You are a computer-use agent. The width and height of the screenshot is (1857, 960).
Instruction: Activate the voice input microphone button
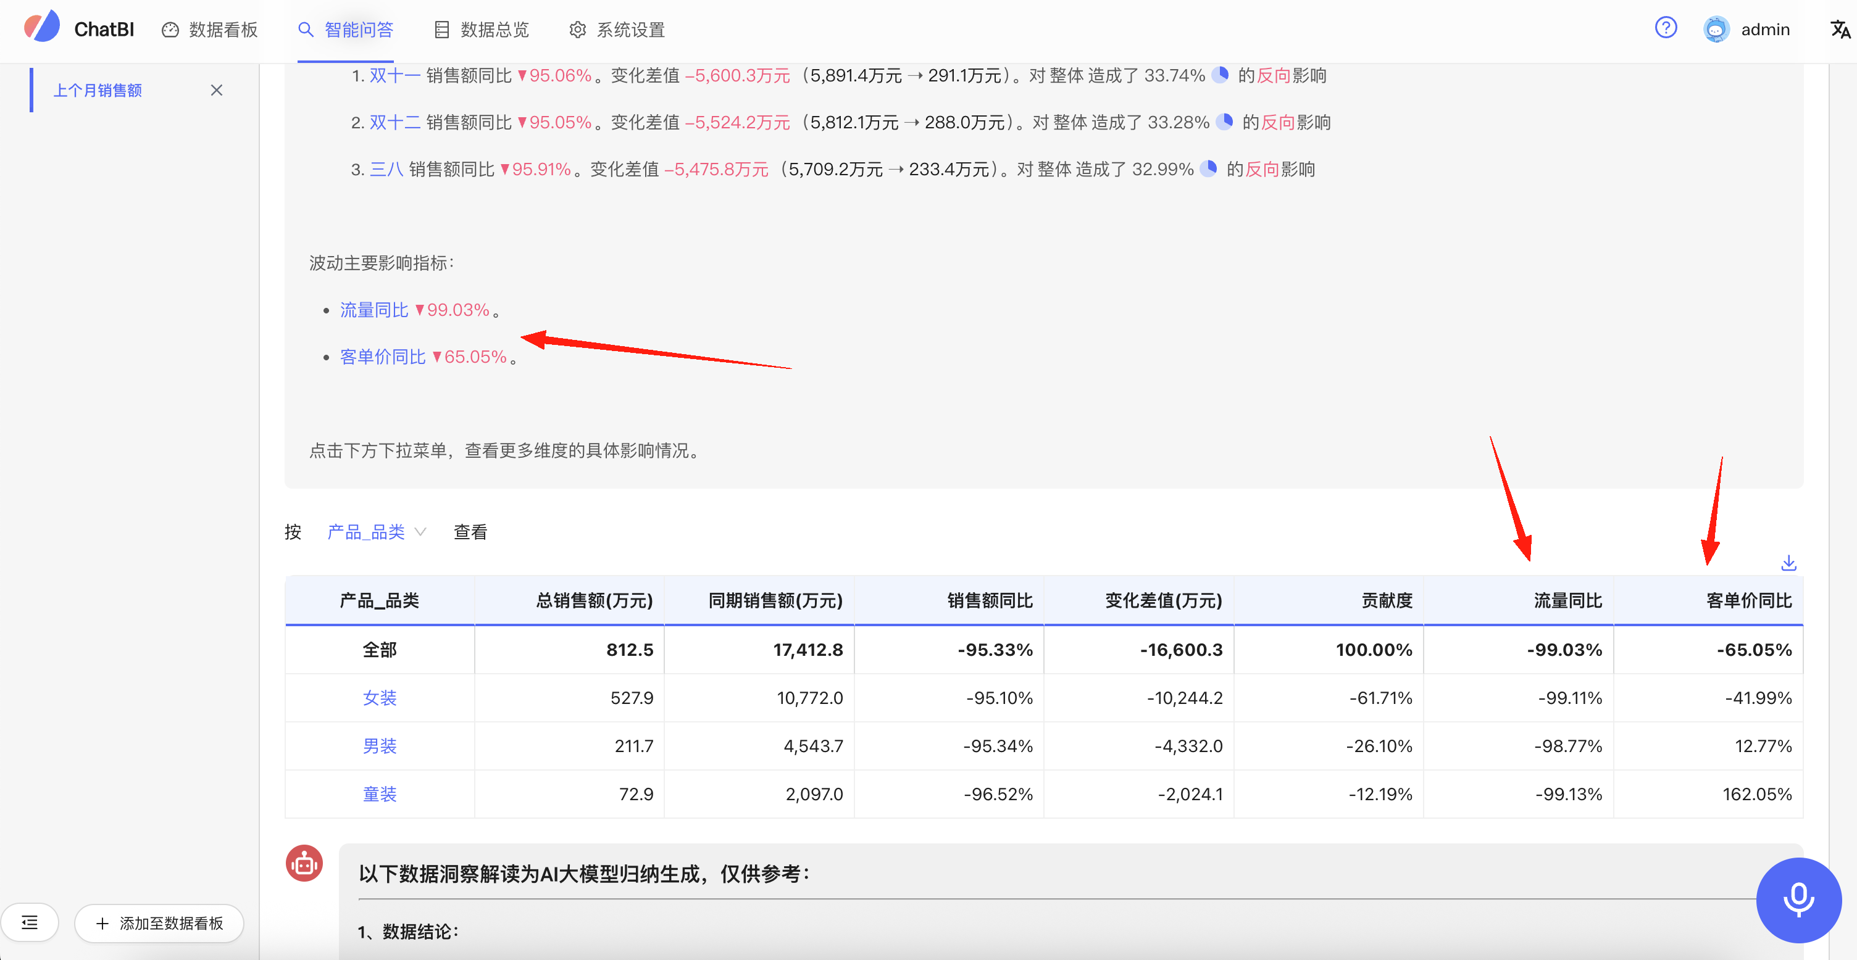point(1798,900)
